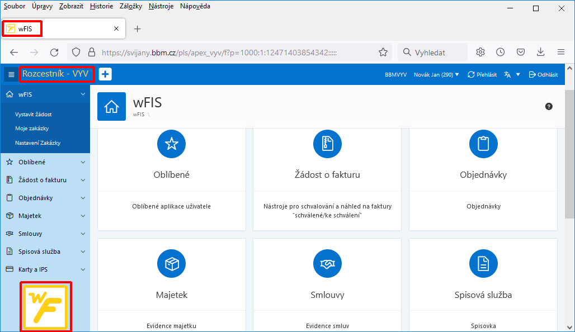The height and width of the screenshot is (332, 575).
Task: Click the hamburger navigation menu icon
Action: [11, 74]
